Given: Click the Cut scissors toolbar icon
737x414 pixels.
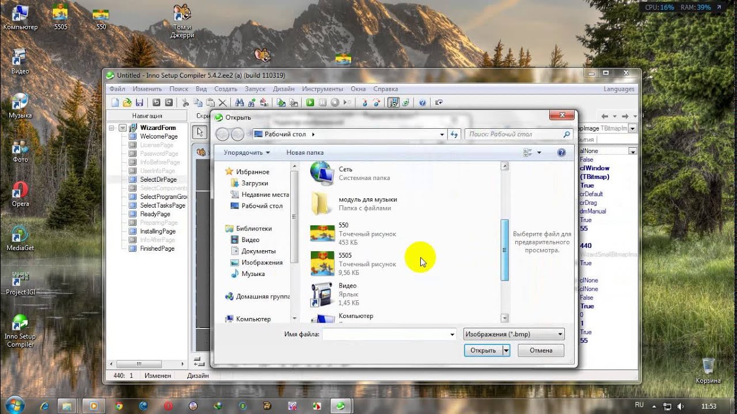Looking at the screenshot, I should [x=185, y=102].
